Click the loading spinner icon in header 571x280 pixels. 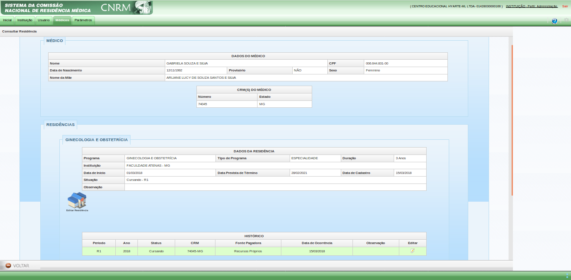[x=566, y=20]
